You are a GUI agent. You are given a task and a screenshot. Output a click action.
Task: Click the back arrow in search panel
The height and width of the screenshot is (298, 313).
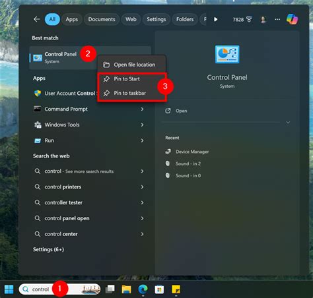[x=36, y=19]
